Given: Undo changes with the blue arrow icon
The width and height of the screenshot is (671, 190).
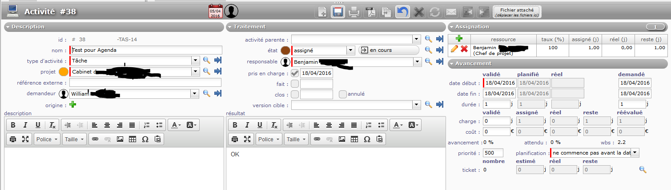Looking at the screenshot, I should (x=403, y=12).
